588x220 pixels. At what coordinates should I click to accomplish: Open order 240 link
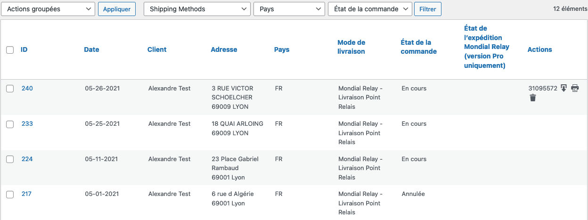(x=27, y=88)
